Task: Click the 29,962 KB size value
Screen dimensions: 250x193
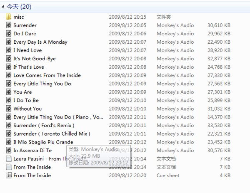Action: click(219, 34)
